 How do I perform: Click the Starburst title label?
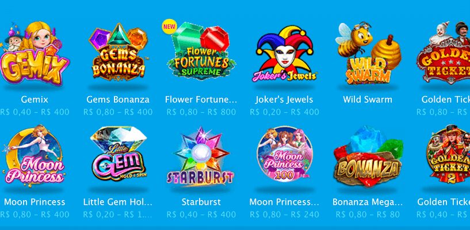click(201, 202)
